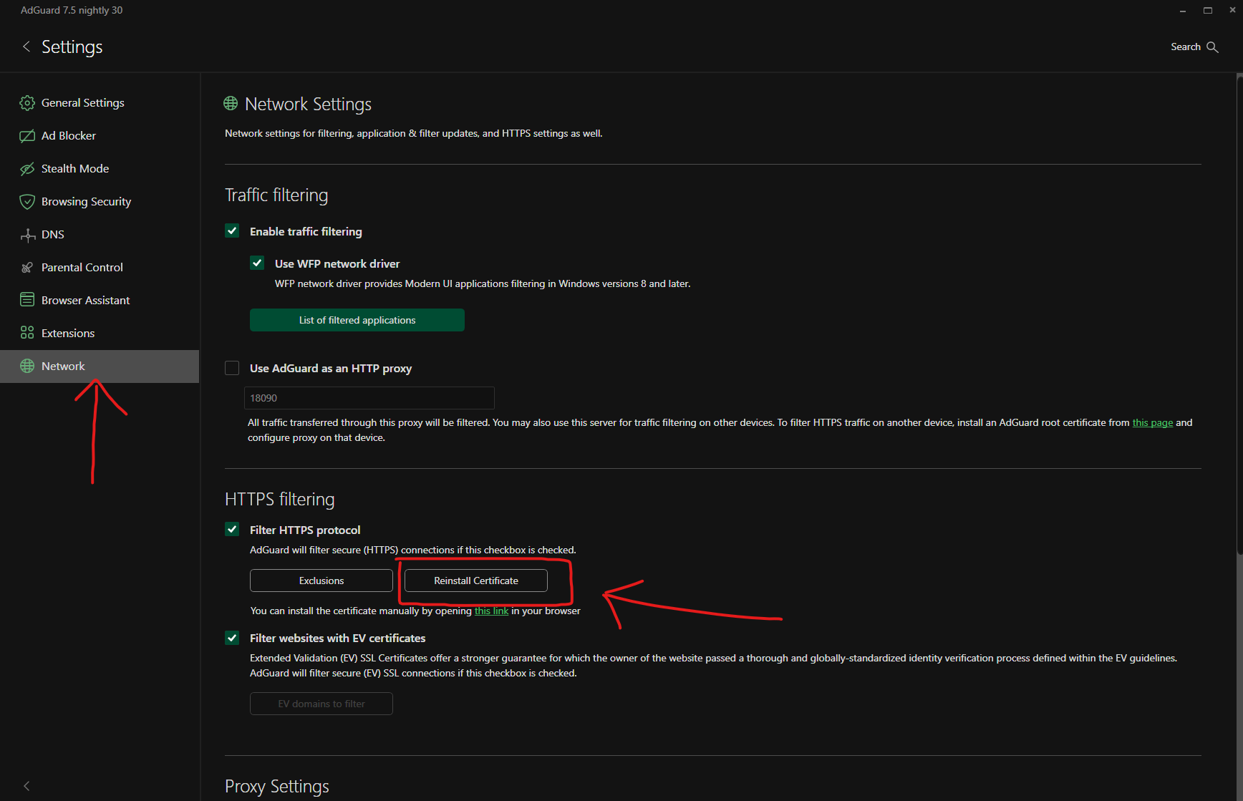Maximize the AdGuard window
Viewport: 1243px width, 801px height.
point(1208,11)
